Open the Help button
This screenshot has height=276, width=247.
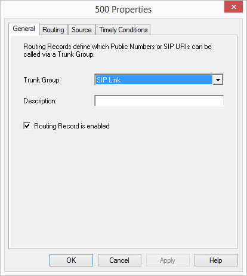point(216,260)
